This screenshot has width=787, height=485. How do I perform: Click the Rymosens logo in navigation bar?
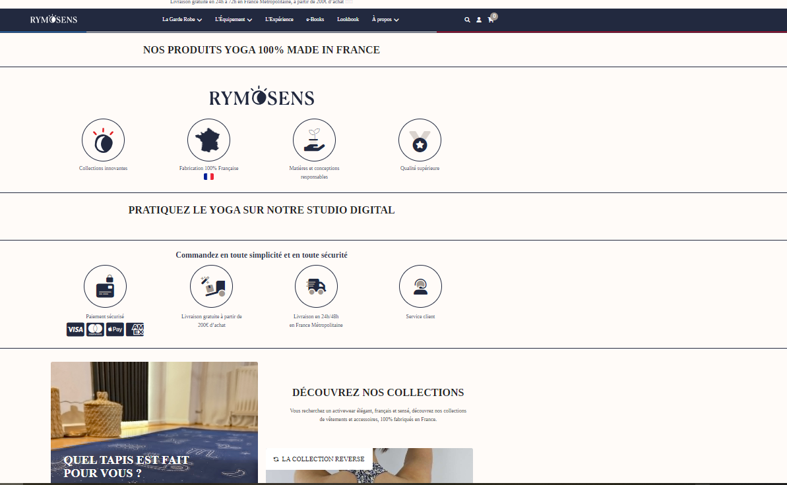[53, 20]
